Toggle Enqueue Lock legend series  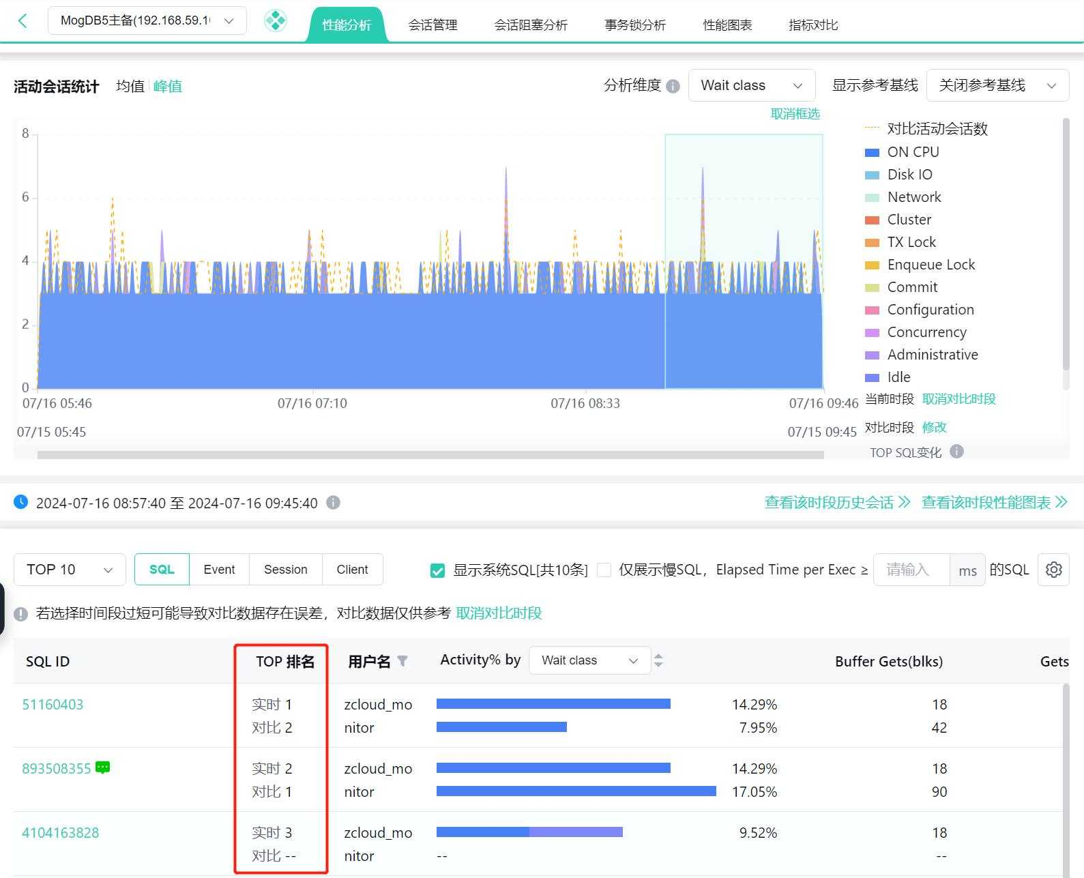point(920,265)
